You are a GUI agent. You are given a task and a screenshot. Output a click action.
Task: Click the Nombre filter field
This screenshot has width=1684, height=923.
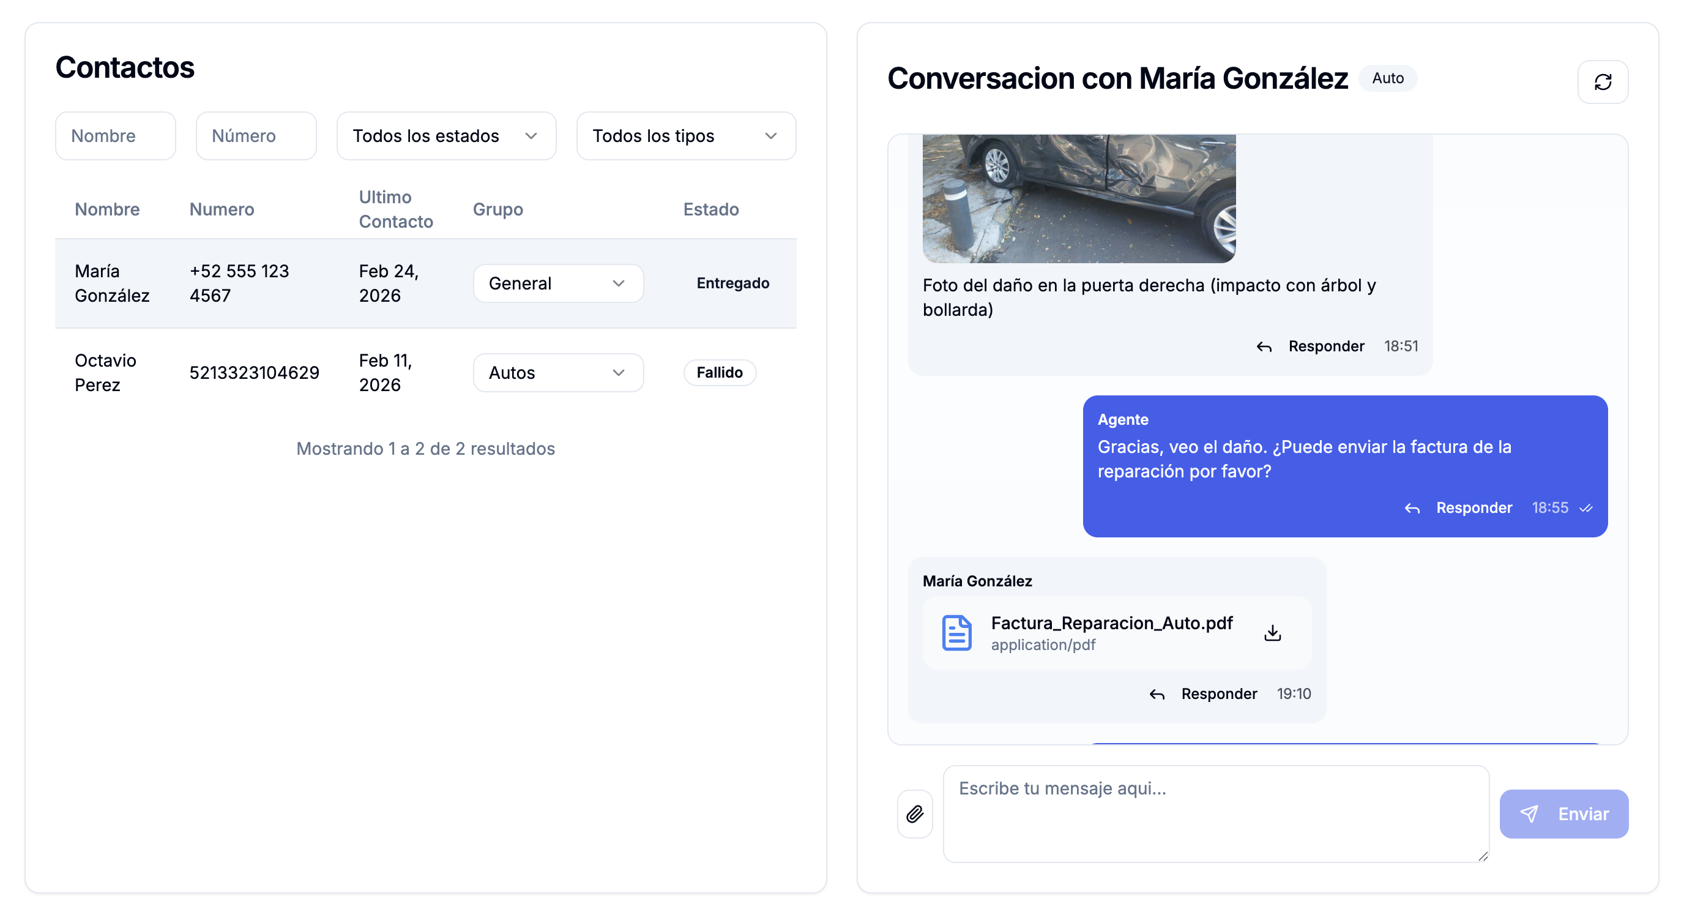coord(115,135)
